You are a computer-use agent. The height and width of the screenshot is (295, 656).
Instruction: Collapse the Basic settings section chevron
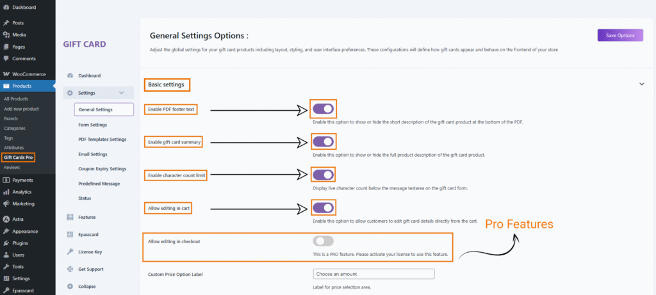[x=641, y=84]
